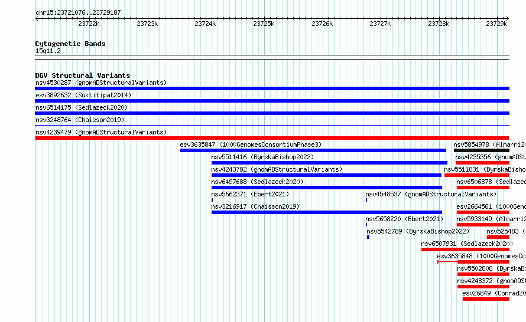
Task: Select the blue bar of nsv3216917
Action: pos(327,212)
